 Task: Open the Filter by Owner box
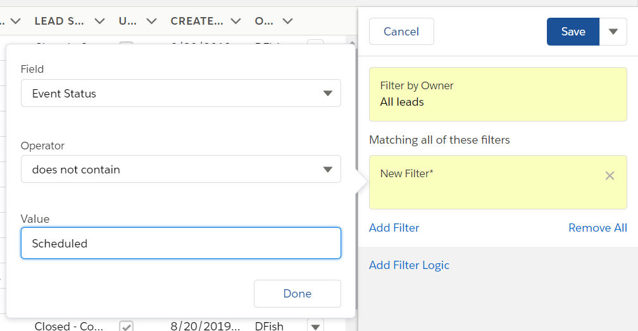click(x=497, y=94)
